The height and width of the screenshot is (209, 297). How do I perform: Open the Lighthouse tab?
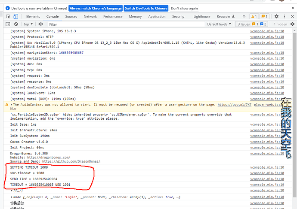click(x=202, y=17)
